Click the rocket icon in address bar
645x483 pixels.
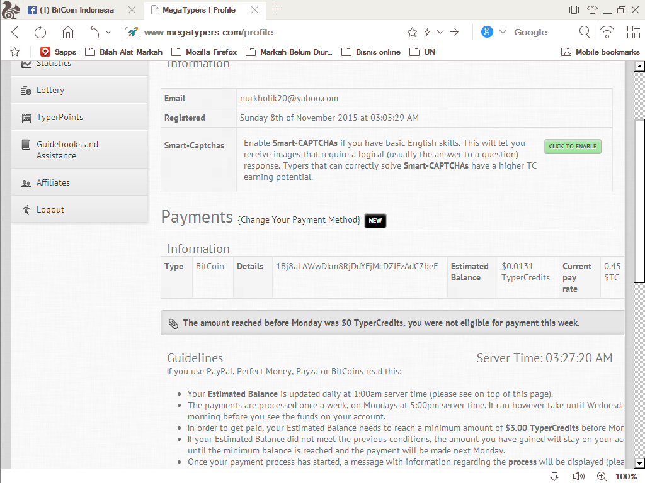click(133, 32)
